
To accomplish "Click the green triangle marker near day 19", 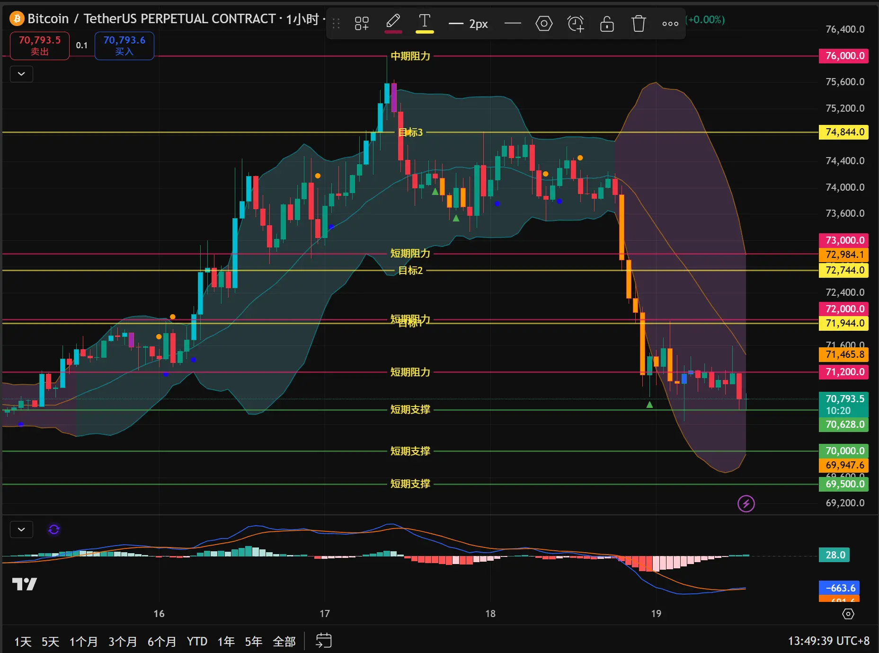I will [x=649, y=405].
